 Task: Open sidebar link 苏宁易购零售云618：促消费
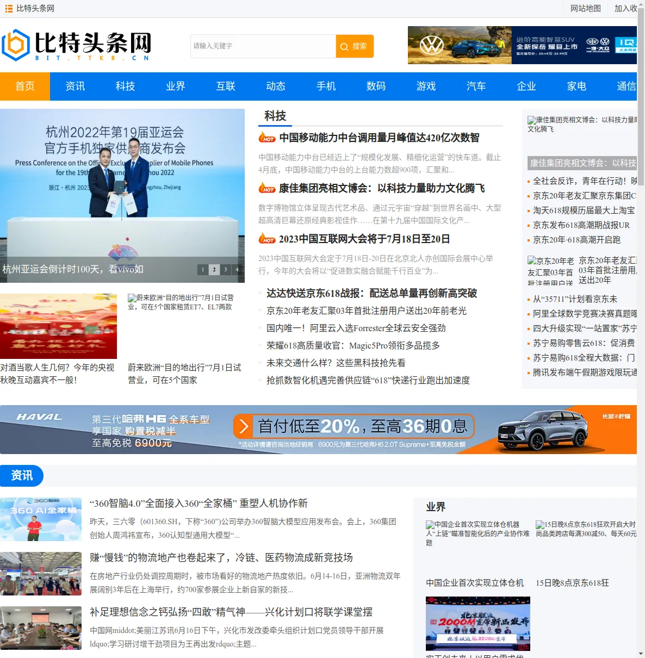[x=584, y=343]
